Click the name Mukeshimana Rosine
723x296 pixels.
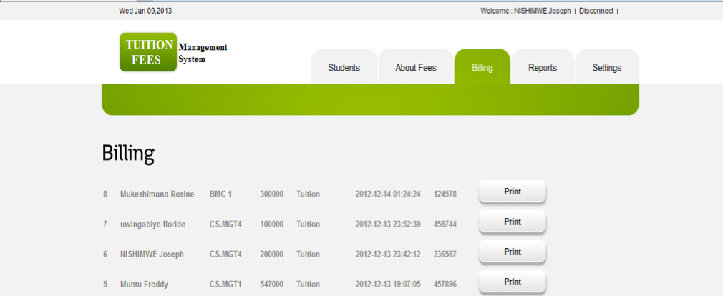pos(157,194)
